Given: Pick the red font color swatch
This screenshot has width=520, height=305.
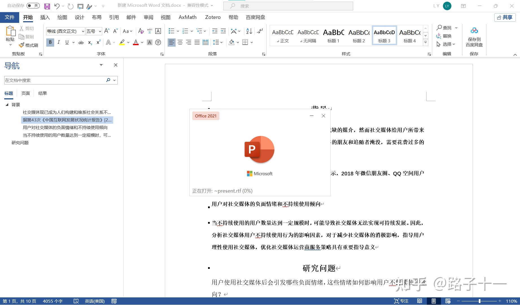Looking at the screenshot, I should coord(136,42).
